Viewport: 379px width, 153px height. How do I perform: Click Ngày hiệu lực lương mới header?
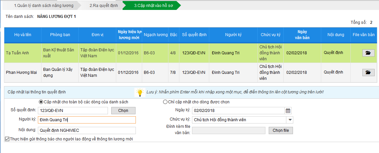(129, 35)
